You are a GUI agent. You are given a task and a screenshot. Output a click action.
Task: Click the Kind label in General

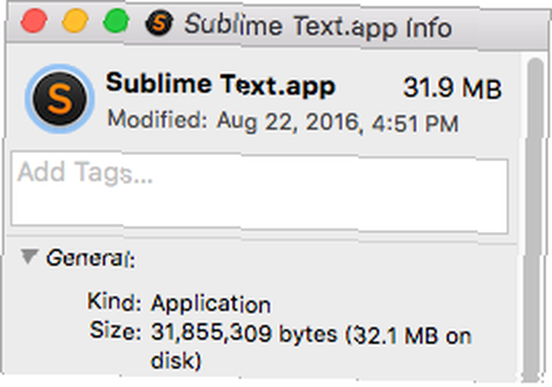[114, 301]
